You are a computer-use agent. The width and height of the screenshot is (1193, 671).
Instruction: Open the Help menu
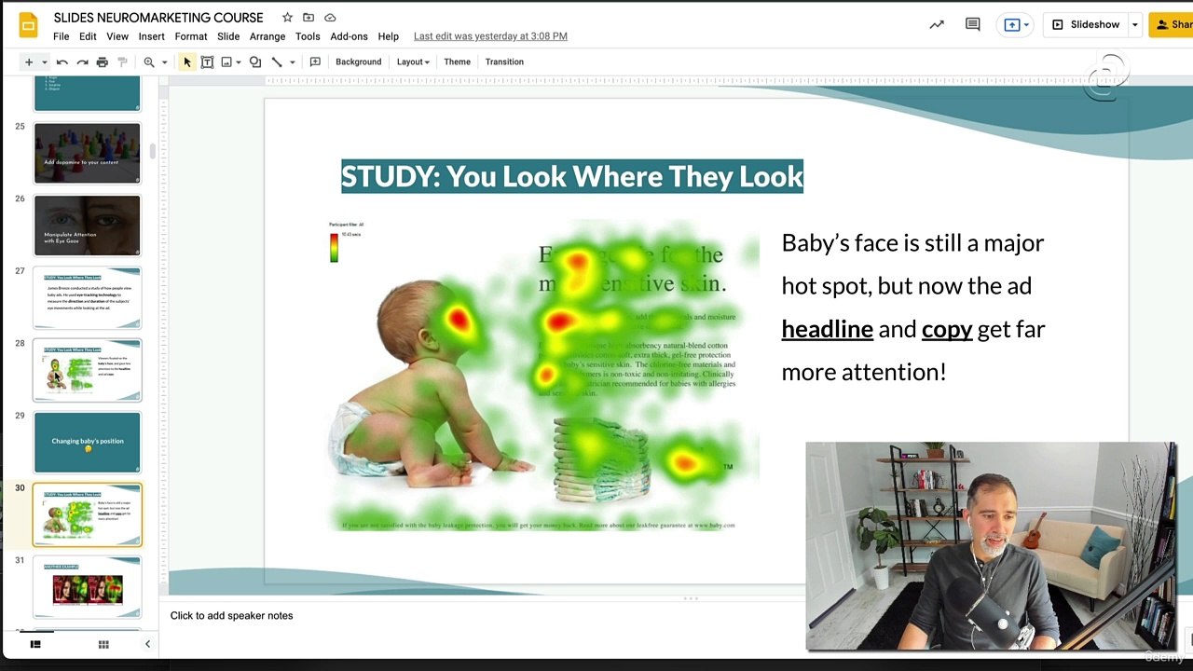click(389, 36)
